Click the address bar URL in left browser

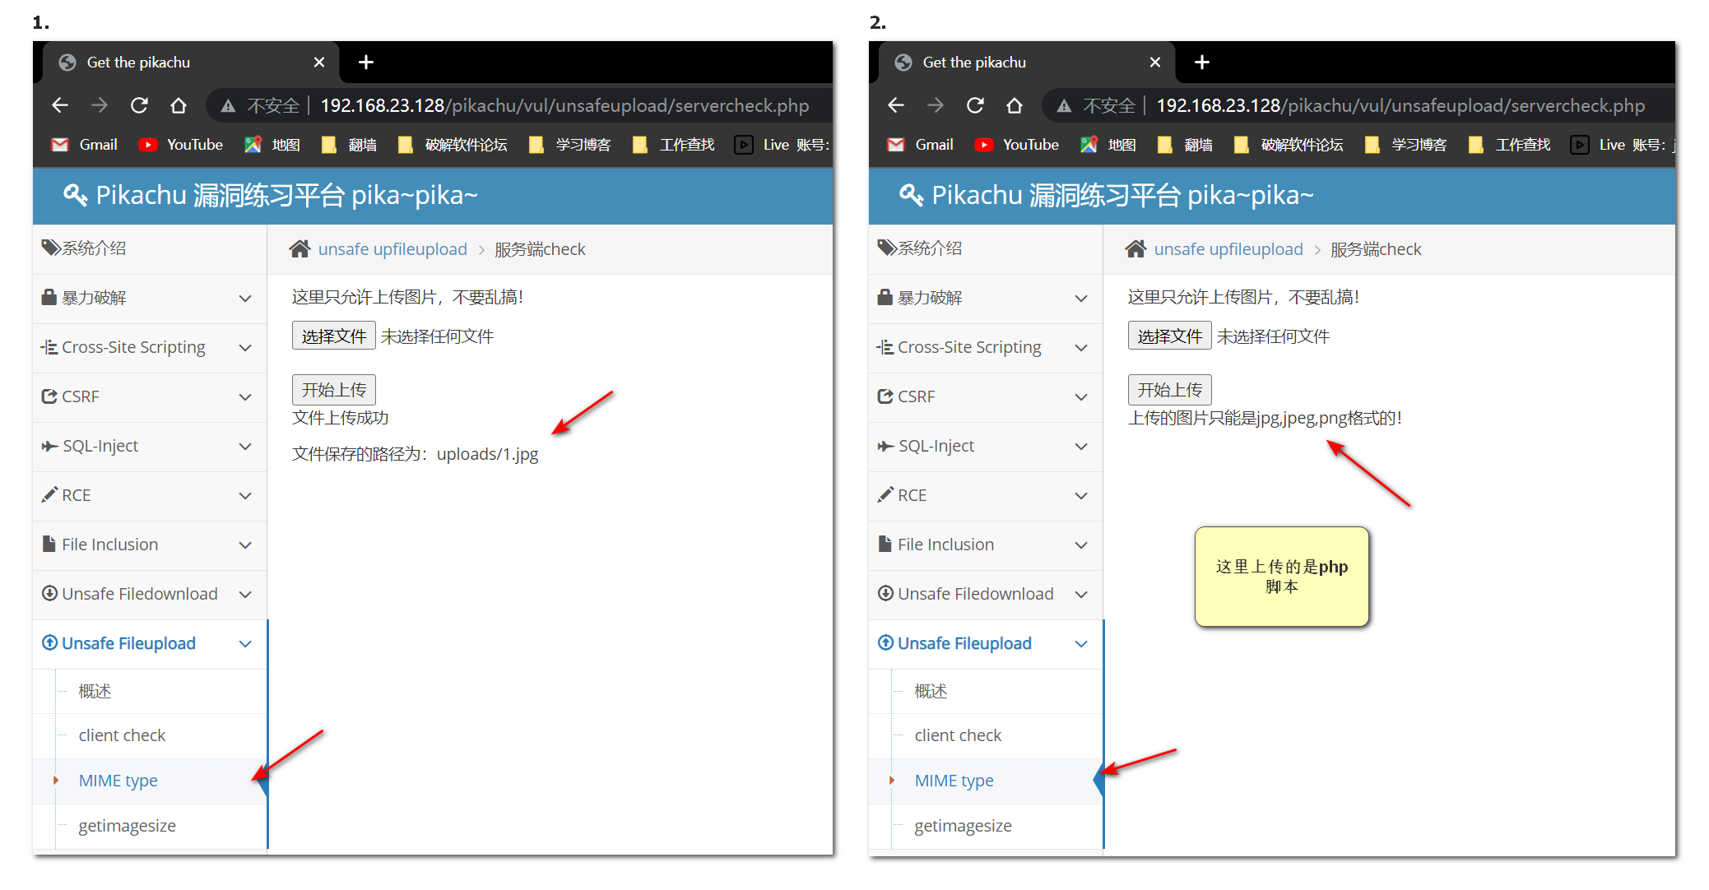[x=564, y=106]
